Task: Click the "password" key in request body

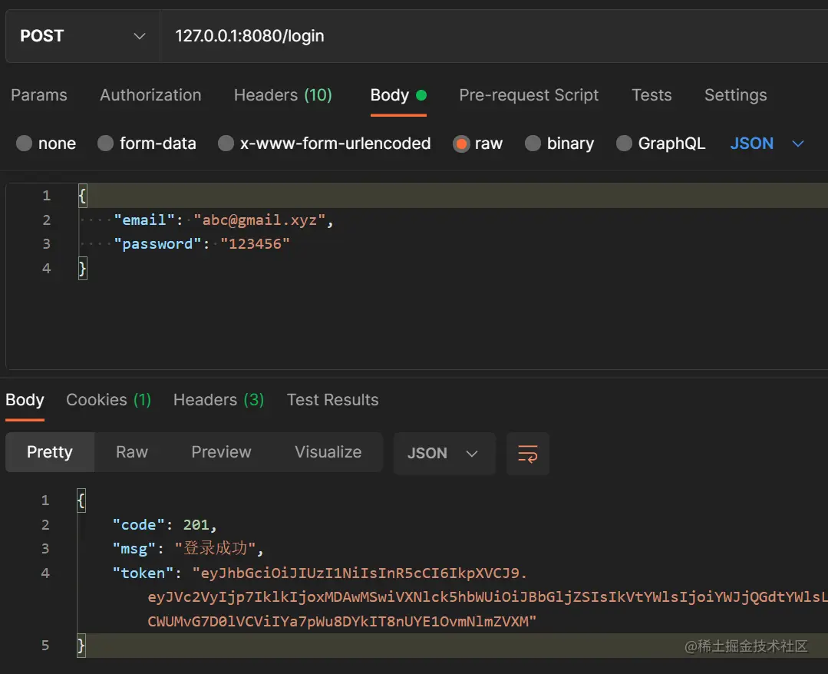Action: coord(157,244)
